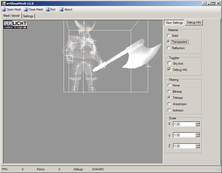222x173 pixels.
Task: Click the Open Mesh toolbar icon
Action: (x=4, y=9)
